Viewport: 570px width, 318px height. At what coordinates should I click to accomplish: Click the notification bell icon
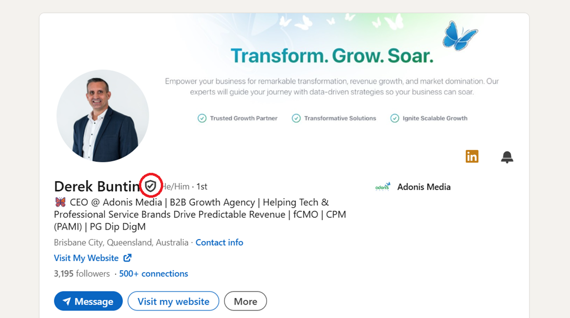coord(507,157)
